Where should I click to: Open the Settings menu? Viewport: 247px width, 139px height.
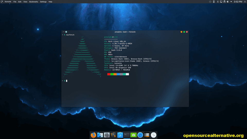coord(43,2)
